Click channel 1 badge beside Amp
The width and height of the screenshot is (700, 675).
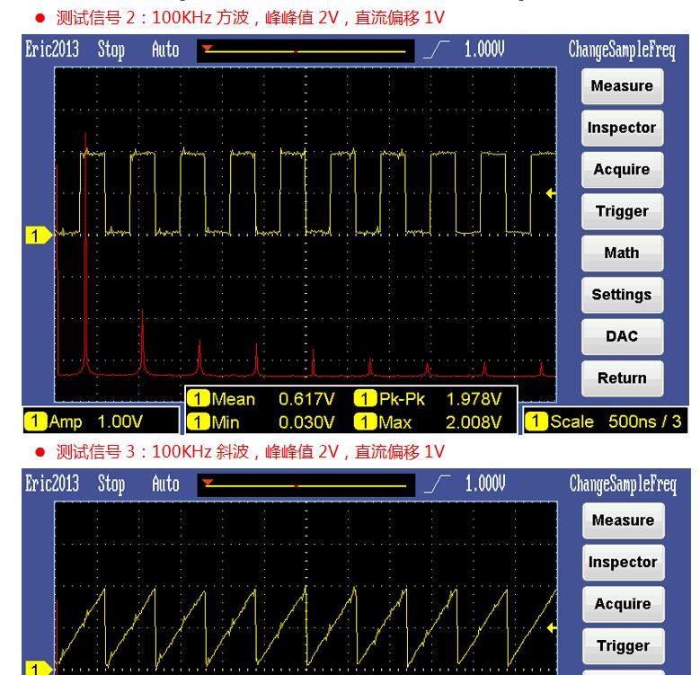coord(36,422)
